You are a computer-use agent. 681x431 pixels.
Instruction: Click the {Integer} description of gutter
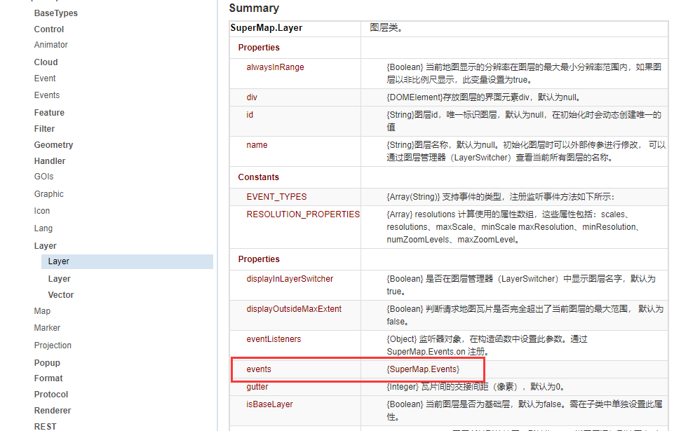pos(476,387)
